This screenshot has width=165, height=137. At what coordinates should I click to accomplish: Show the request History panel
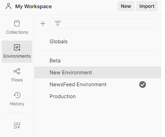(17, 99)
